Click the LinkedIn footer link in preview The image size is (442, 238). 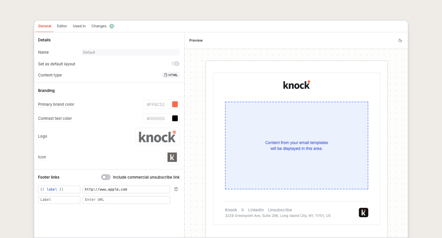coord(256,210)
